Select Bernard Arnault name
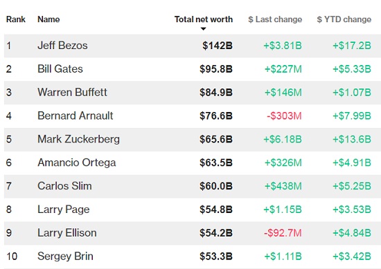 click(x=76, y=115)
